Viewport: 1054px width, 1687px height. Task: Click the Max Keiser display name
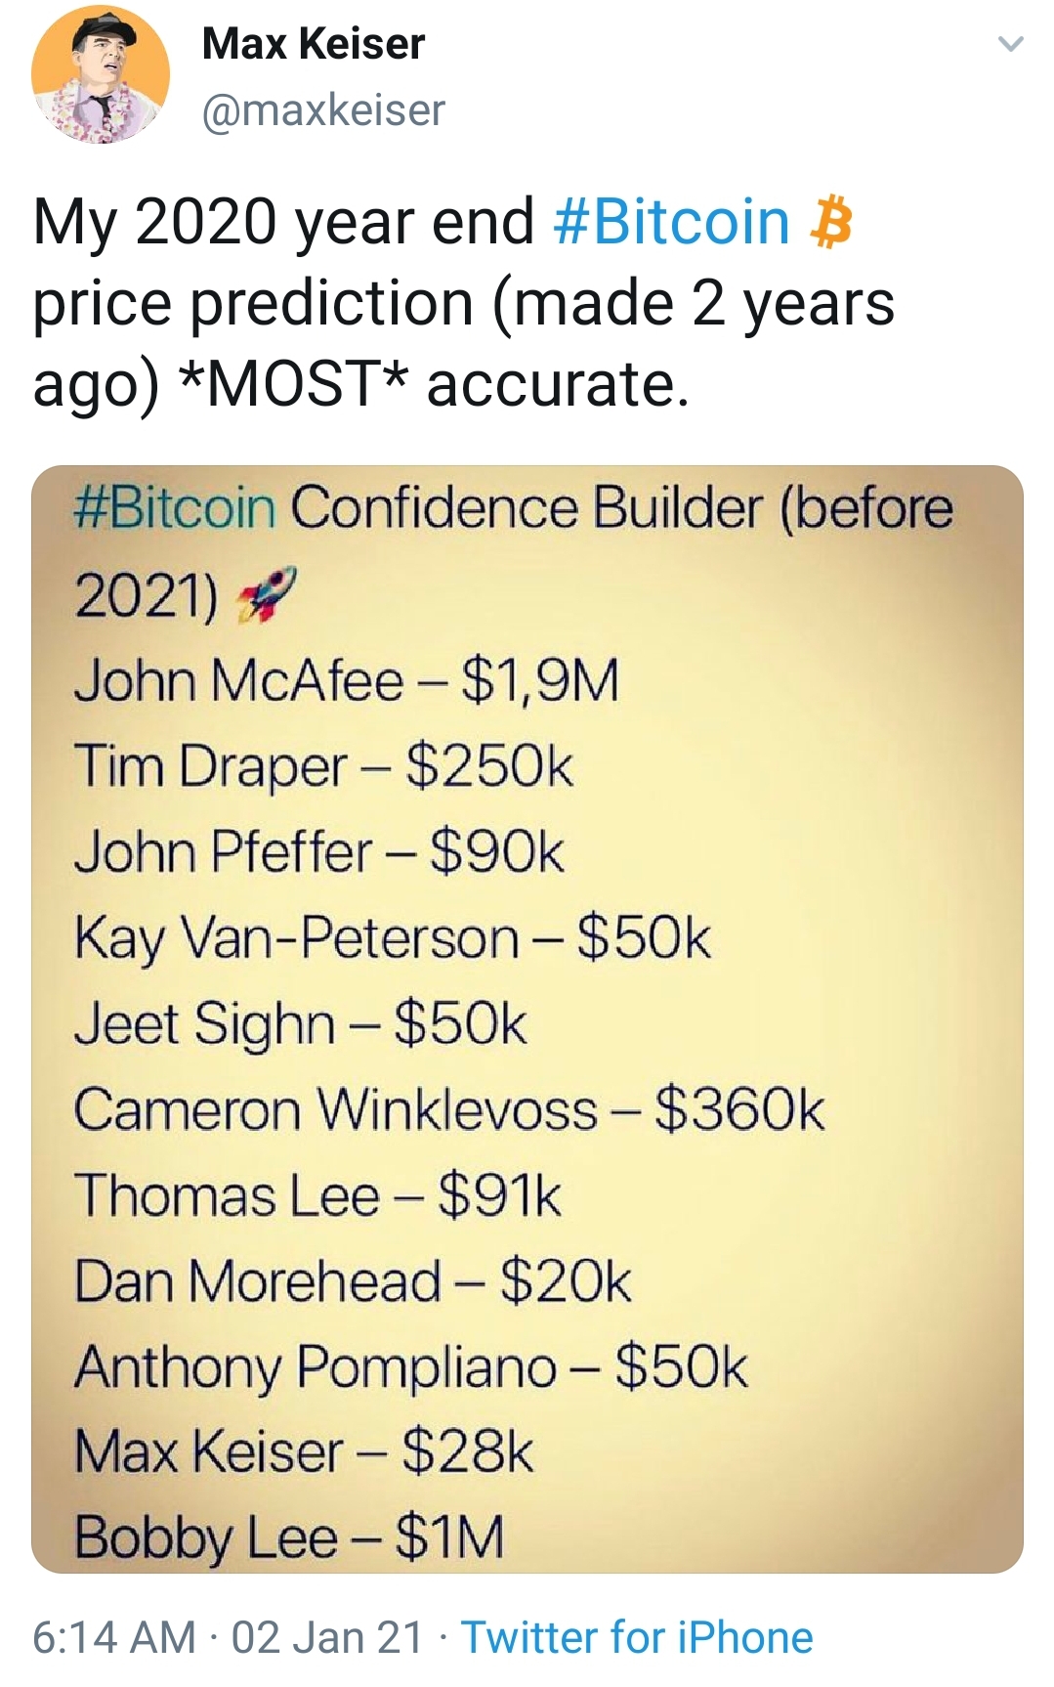pos(313,44)
